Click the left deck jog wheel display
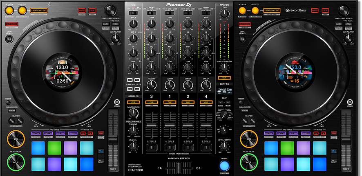362x176 pixels. (63, 73)
